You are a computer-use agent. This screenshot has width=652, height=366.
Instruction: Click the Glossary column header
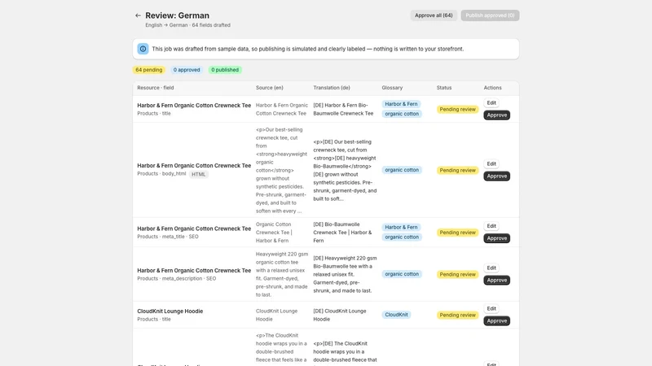pyautogui.click(x=392, y=88)
